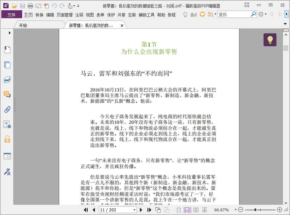
Task: Select continuous page view mode
Action: pyautogui.click(x=187, y=210)
